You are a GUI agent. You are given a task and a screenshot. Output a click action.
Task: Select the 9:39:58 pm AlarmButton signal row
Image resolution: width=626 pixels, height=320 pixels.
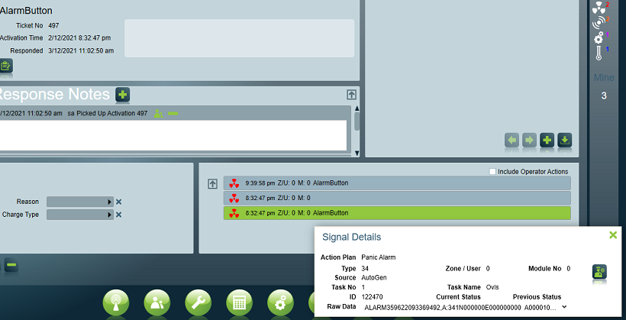397,183
